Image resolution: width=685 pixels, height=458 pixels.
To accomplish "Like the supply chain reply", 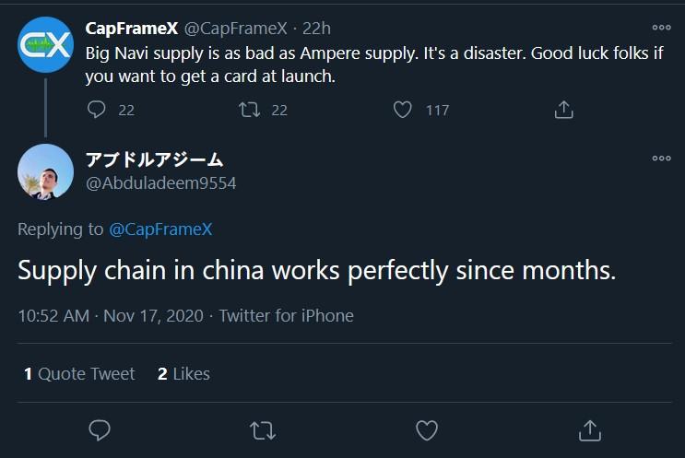I will [x=426, y=429].
